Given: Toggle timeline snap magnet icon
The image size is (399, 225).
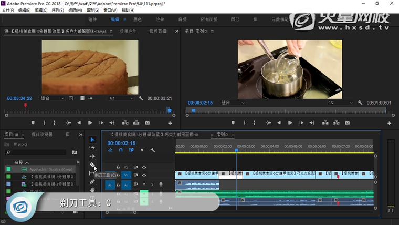Looking at the screenshot, I should click(121, 150).
